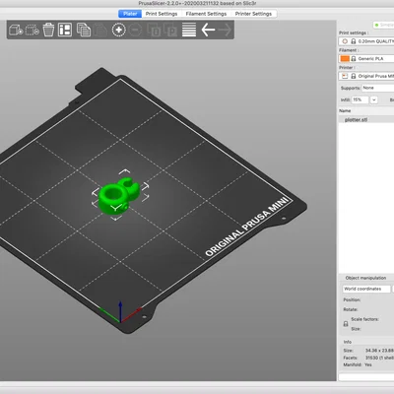Click the Printer : label

(x=347, y=67)
